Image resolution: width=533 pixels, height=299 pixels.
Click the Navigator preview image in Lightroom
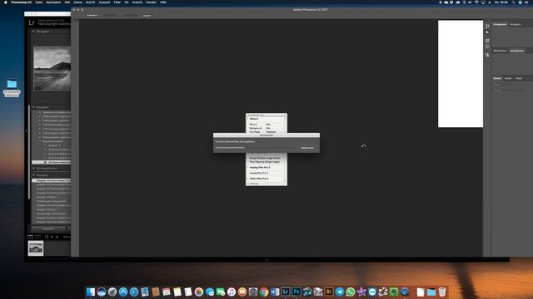(52, 69)
